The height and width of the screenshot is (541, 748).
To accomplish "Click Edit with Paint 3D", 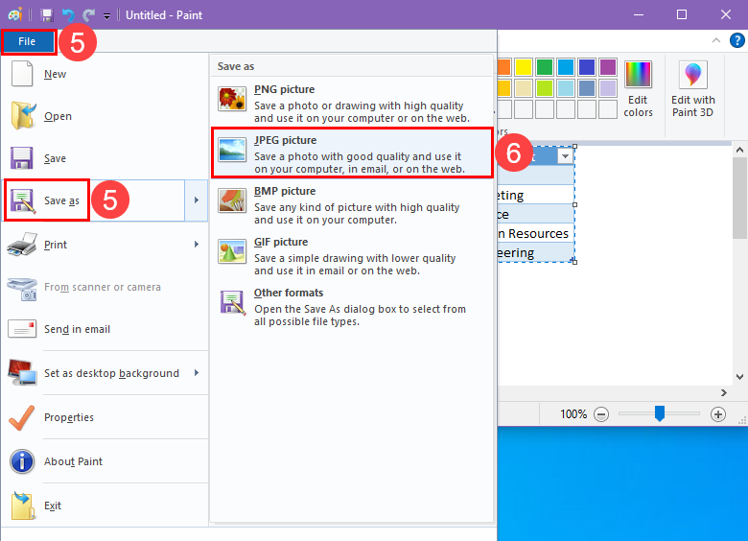I will [x=693, y=89].
